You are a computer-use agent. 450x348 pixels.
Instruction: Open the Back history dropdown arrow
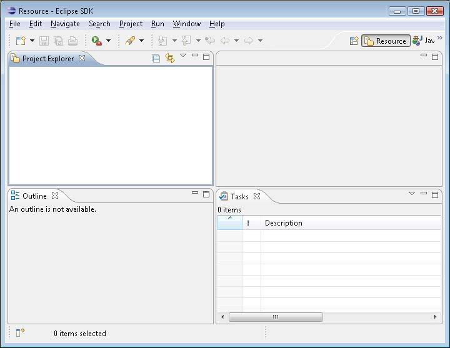(236, 41)
